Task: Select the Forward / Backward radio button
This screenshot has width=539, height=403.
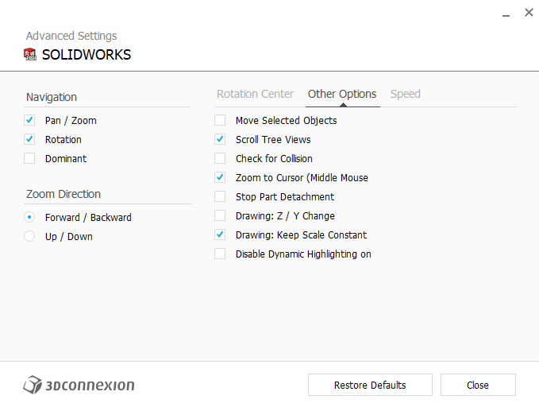Action: point(29,217)
